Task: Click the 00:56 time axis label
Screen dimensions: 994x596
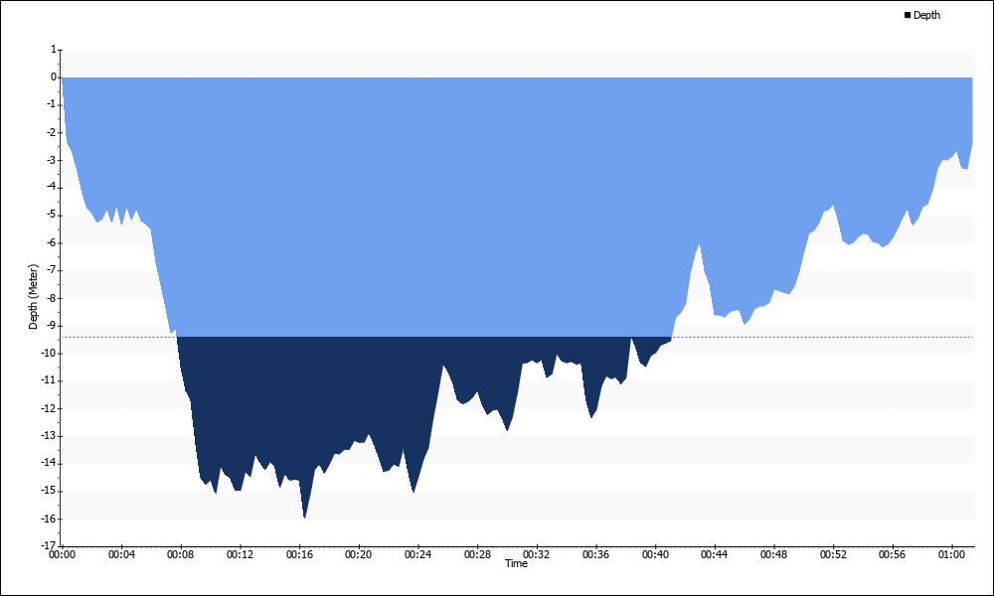Action: coord(893,554)
